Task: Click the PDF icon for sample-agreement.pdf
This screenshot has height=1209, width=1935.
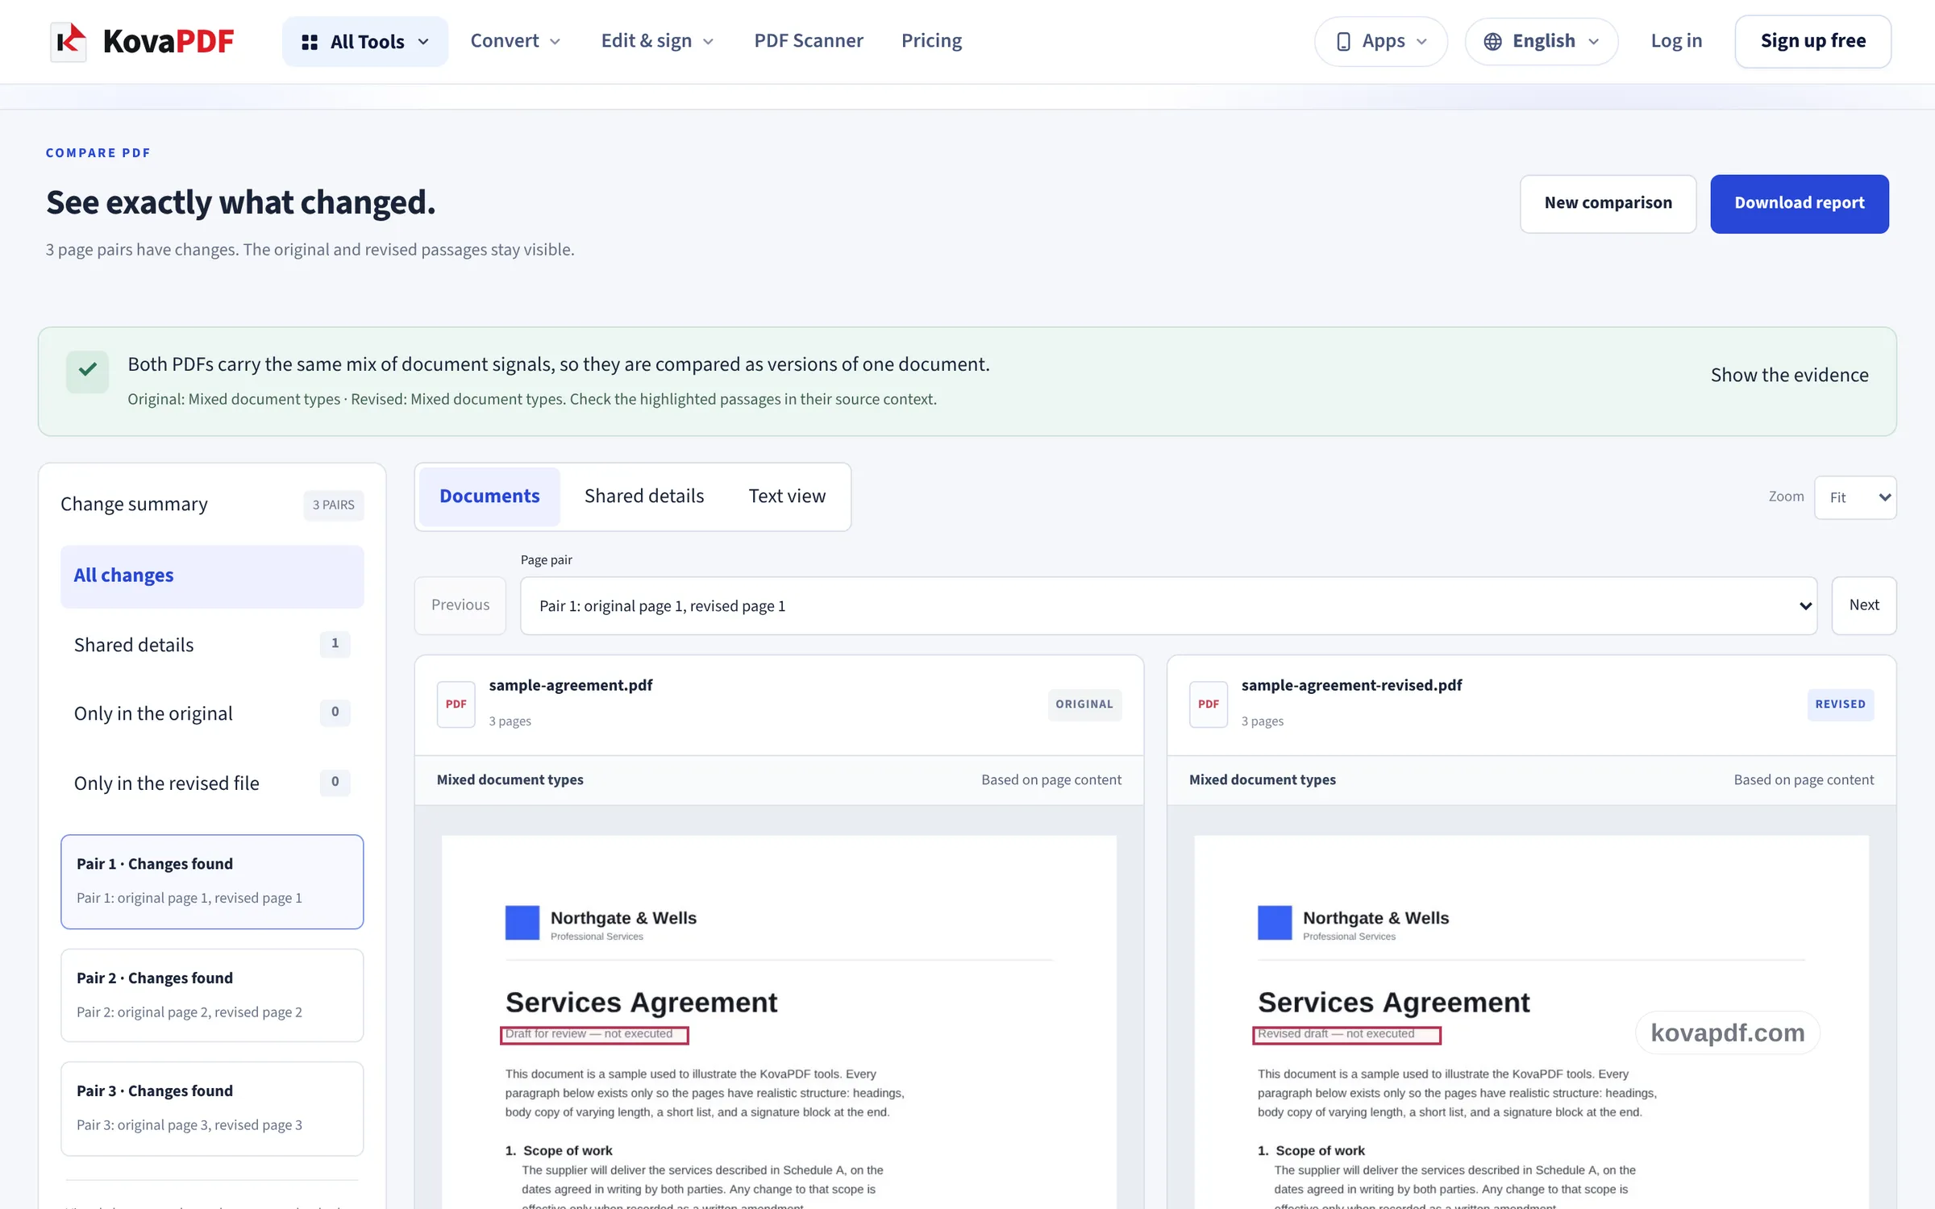Action: pyautogui.click(x=456, y=704)
